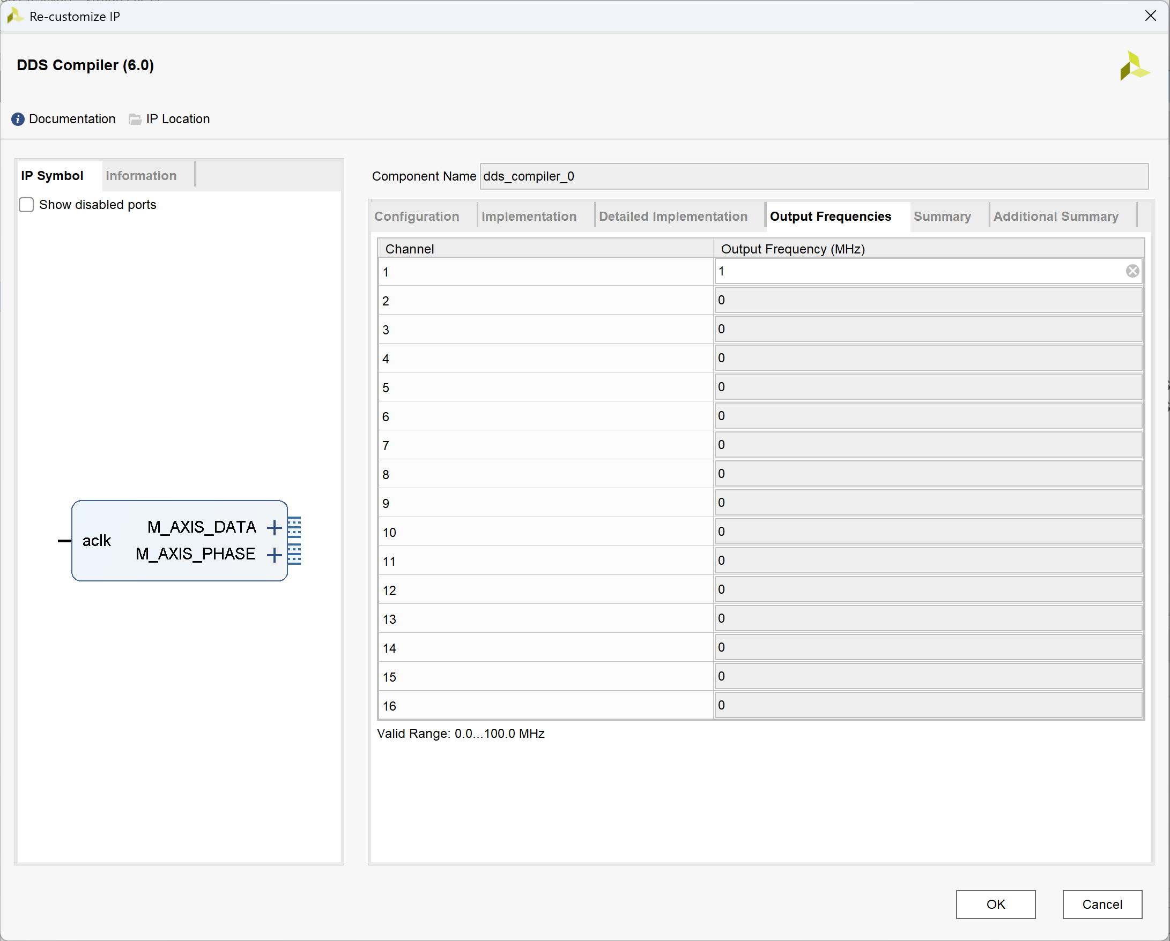Switch to the Implementation tab
The image size is (1170, 941).
529,216
